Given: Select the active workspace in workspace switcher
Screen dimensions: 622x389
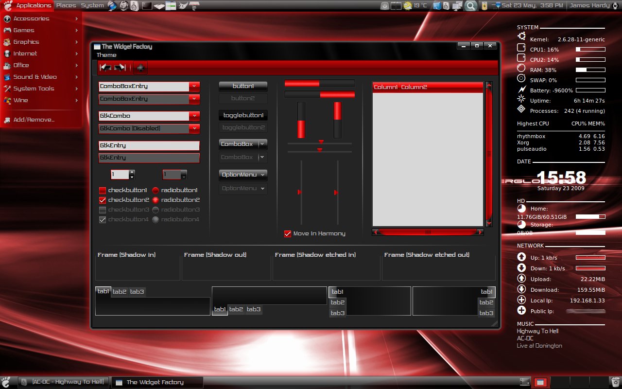Looking at the screenshot, I should click(541, 382).
